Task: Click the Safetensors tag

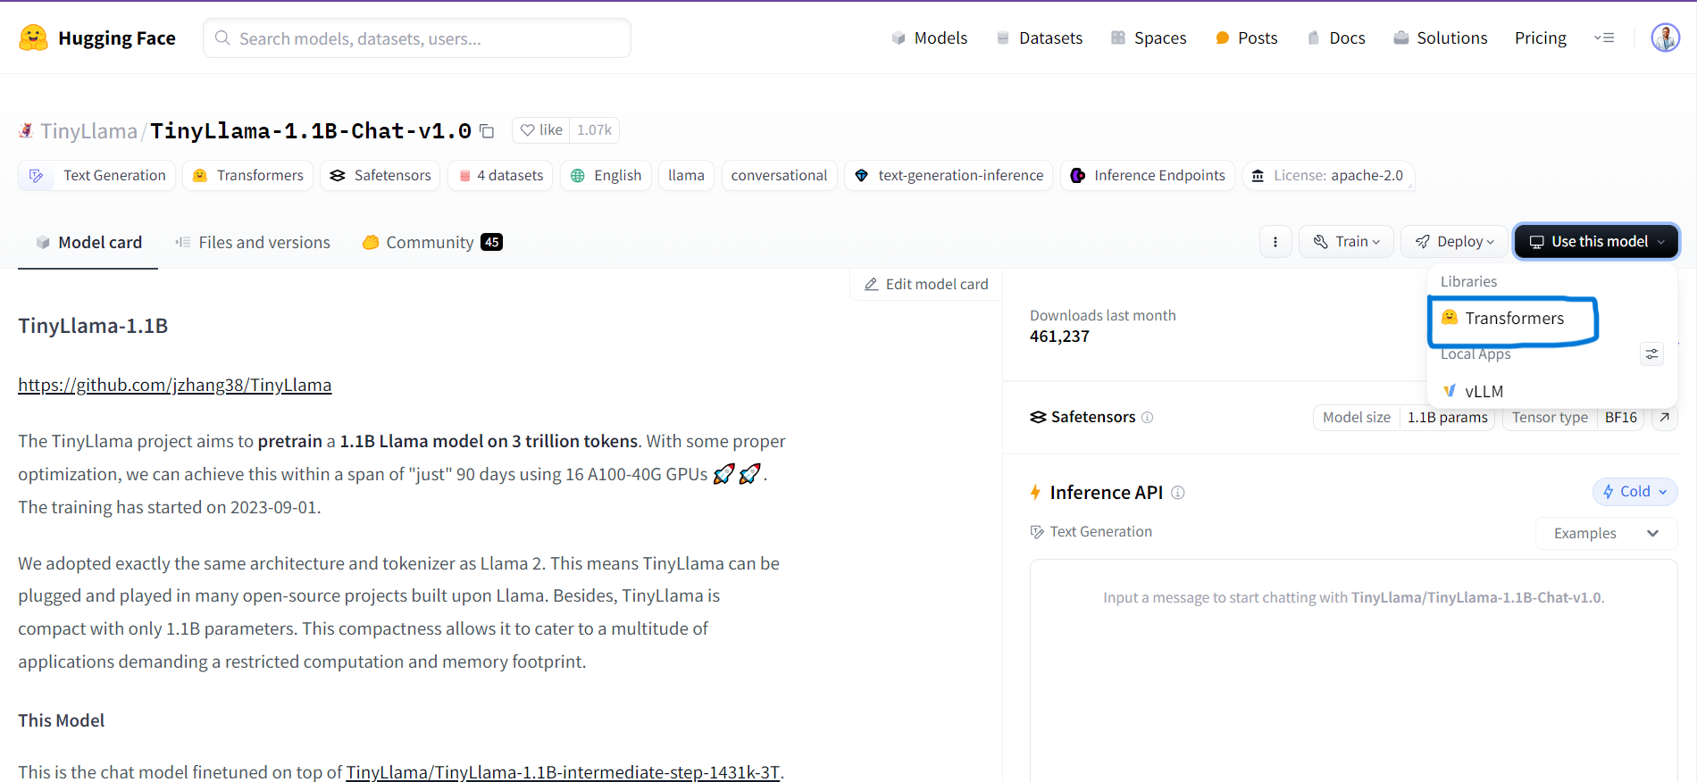Action: coord(380,176)
